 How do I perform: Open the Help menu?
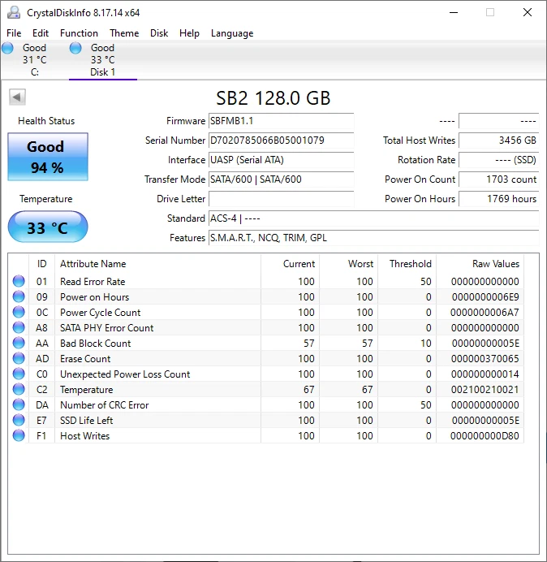coord(189,33)
